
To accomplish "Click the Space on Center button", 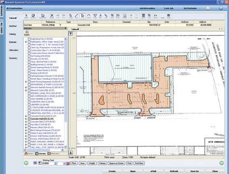I will [x=116, y=163].
